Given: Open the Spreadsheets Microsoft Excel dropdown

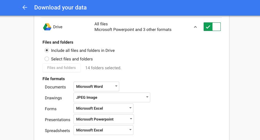Looking at the screenshot, I should tap(103, 130).
